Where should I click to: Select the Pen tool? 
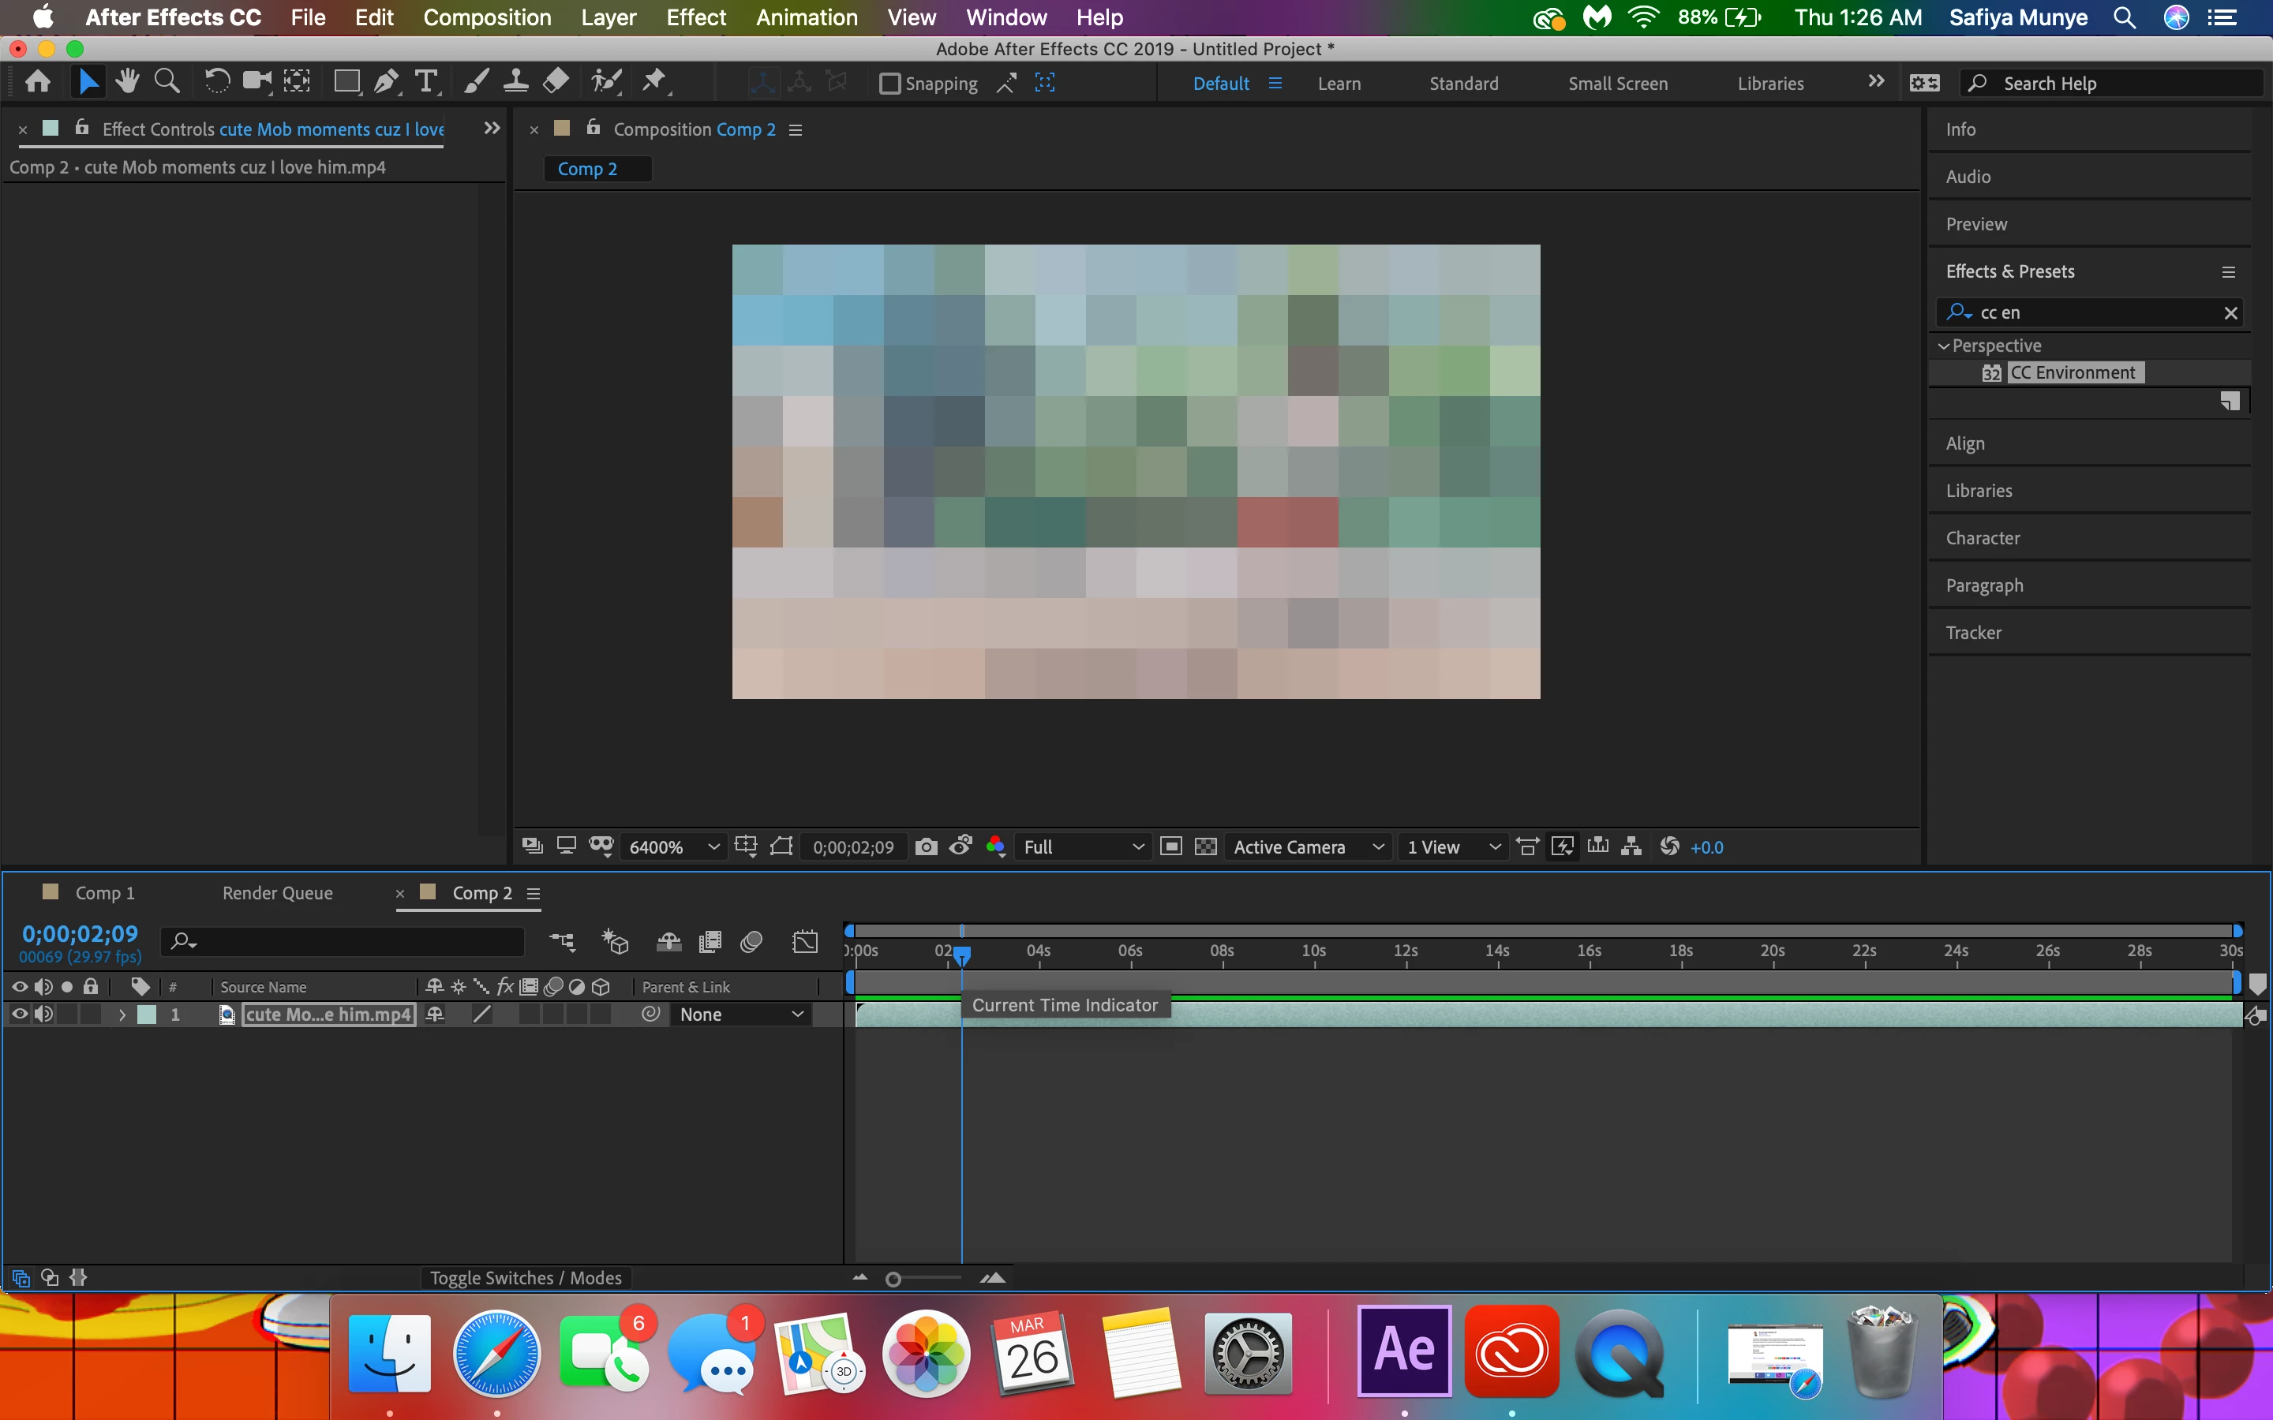[x=385, y=83]
